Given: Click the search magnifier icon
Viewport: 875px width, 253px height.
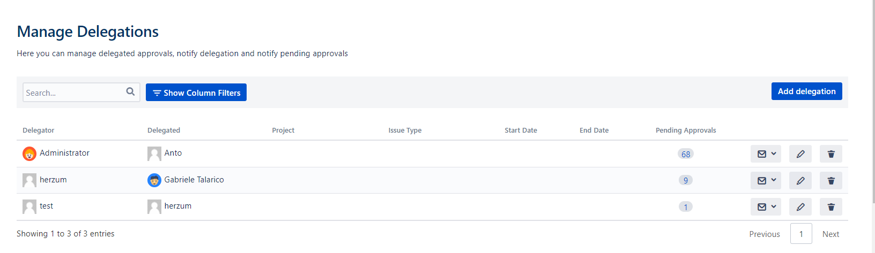Looking at the screenshot, I should coord(130,92).
